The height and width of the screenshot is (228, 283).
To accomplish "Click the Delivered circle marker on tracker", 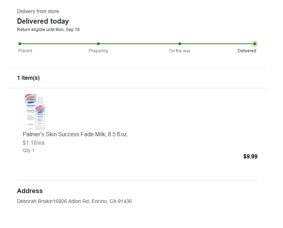I will 255,44.
